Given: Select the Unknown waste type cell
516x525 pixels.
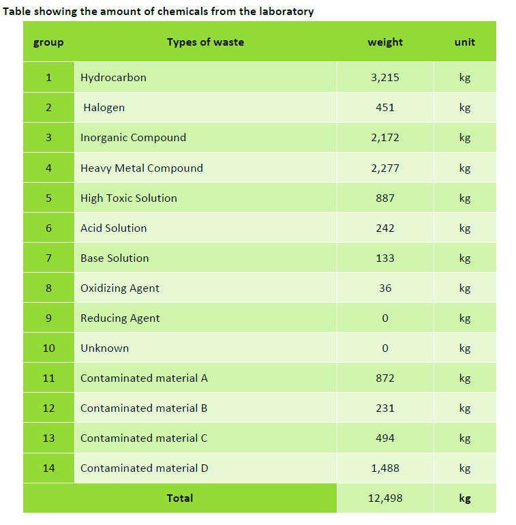Looking at the screenshot, I should pos(104,348).
